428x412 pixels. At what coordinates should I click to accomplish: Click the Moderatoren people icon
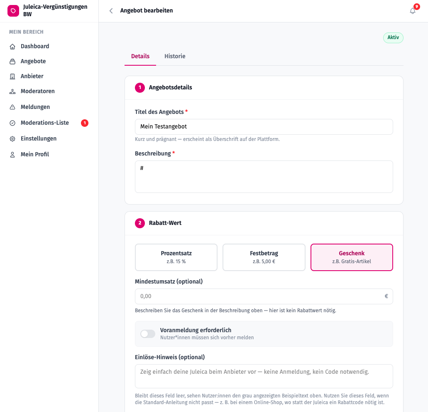(12, 91)
